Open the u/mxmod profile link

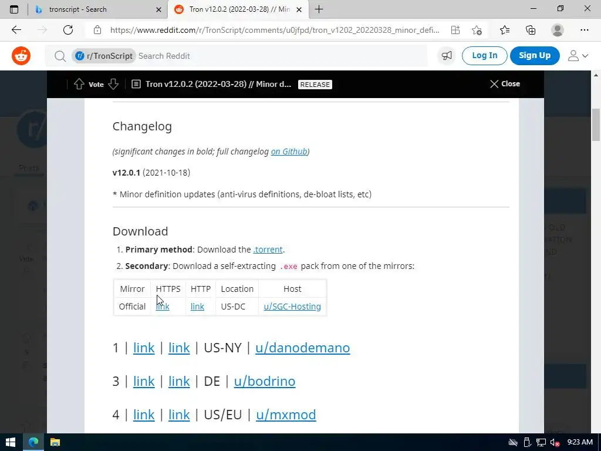[286, 415]
